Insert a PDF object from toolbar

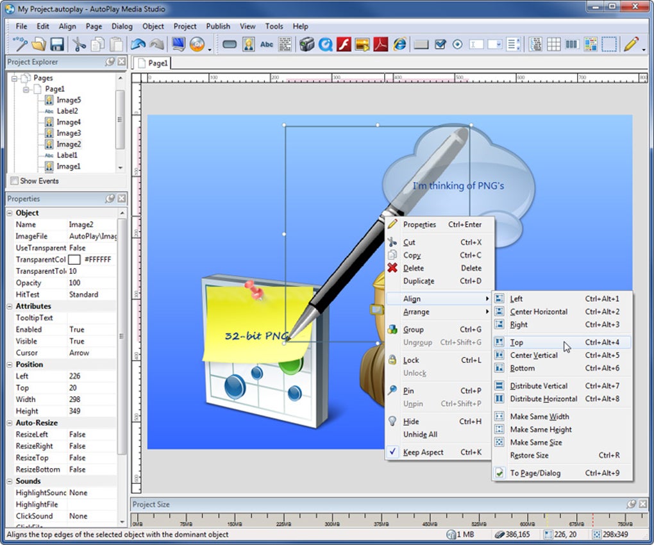coord(381,44)
